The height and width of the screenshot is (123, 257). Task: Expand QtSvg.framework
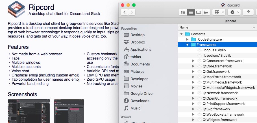[193, 109]
